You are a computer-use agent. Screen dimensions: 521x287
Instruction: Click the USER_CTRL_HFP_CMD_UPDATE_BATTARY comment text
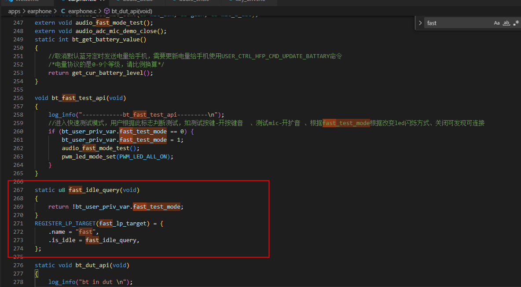tap(275, 56)
